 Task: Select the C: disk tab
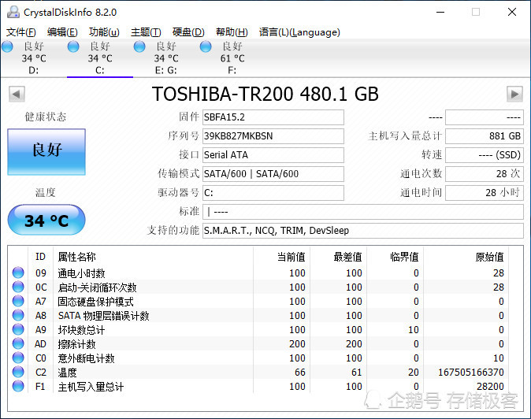click(x=100, y=58)
